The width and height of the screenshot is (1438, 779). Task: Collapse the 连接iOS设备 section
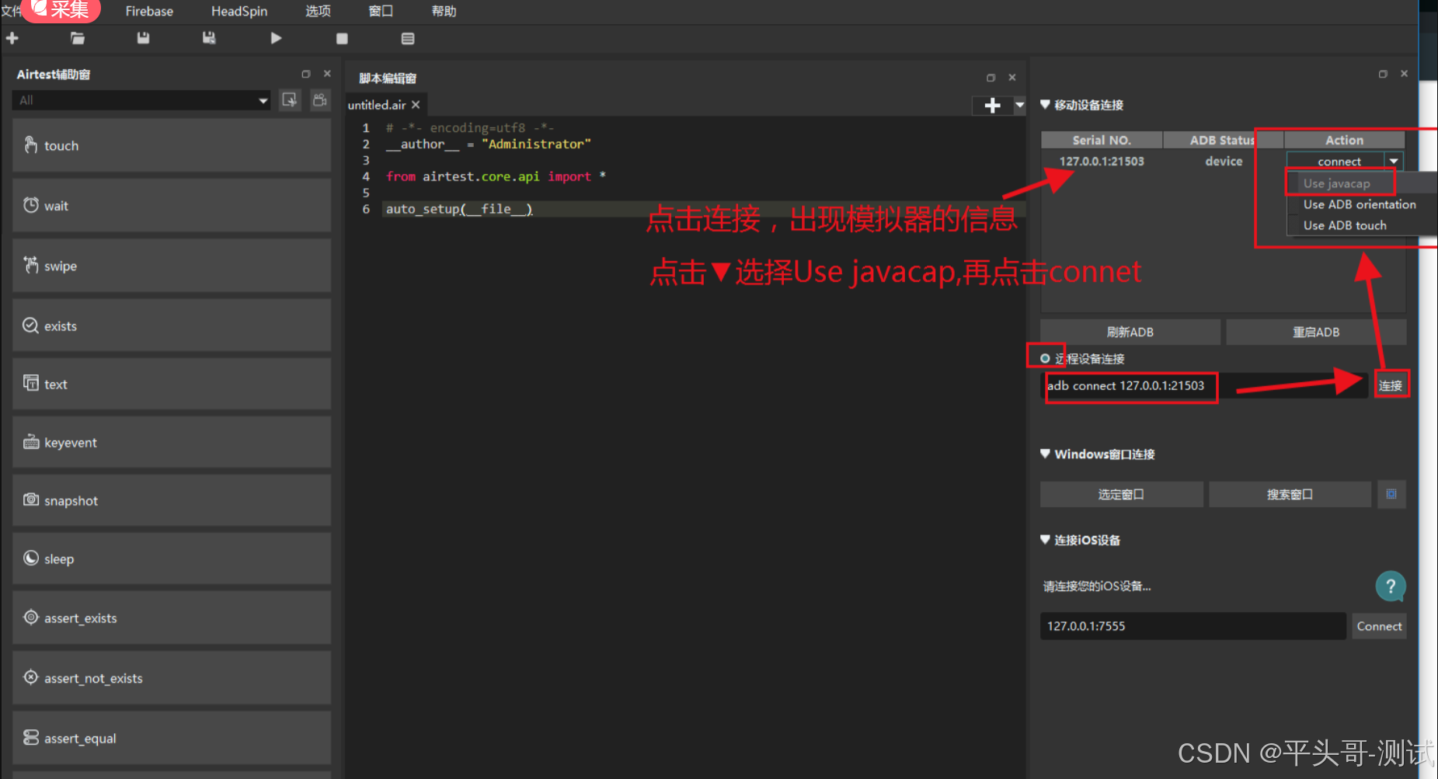click(x=1045, y=540)
